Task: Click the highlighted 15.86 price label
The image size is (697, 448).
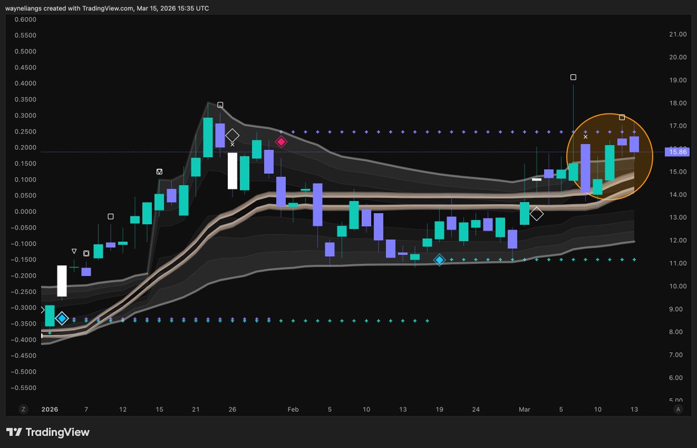Action: coord(677,151)
